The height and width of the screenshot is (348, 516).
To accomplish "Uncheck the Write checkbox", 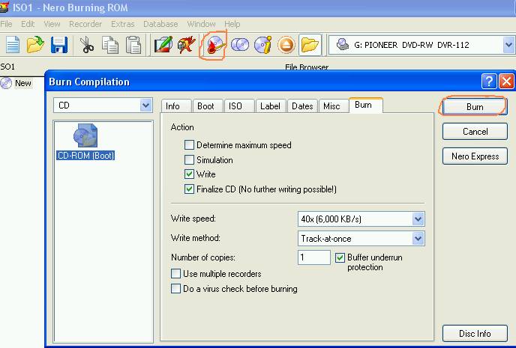I will point(189,174).
